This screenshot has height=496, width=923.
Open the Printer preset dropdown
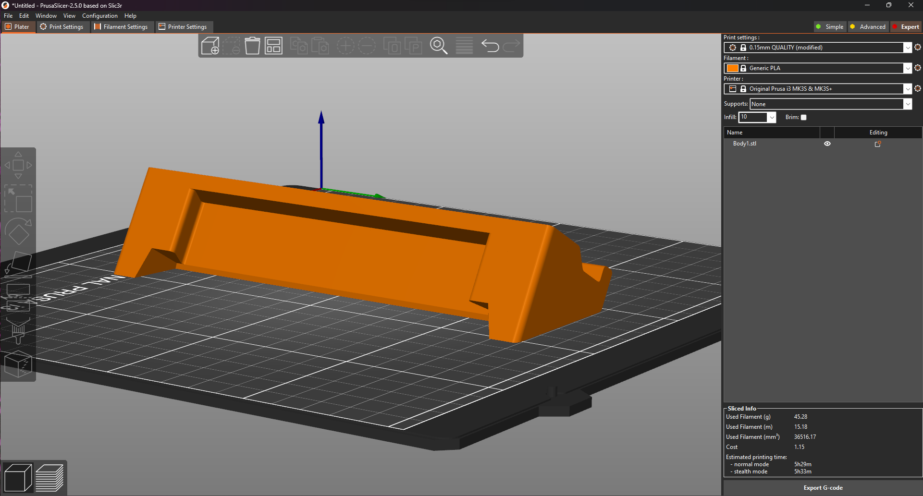tap(907, 89)
